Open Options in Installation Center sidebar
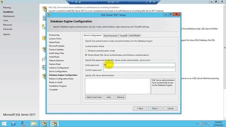The height and width of the screenshot is (127, 226). coord(7,35)
